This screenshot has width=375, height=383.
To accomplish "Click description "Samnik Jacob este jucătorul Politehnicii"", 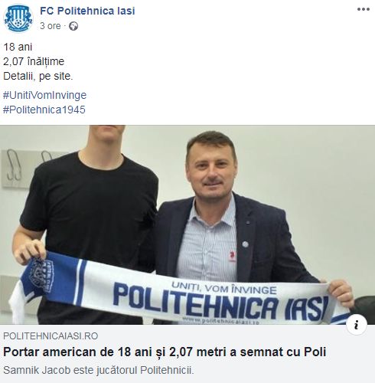I will [x=99, y=370].
